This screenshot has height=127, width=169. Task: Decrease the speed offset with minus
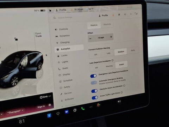coord(90,38)
